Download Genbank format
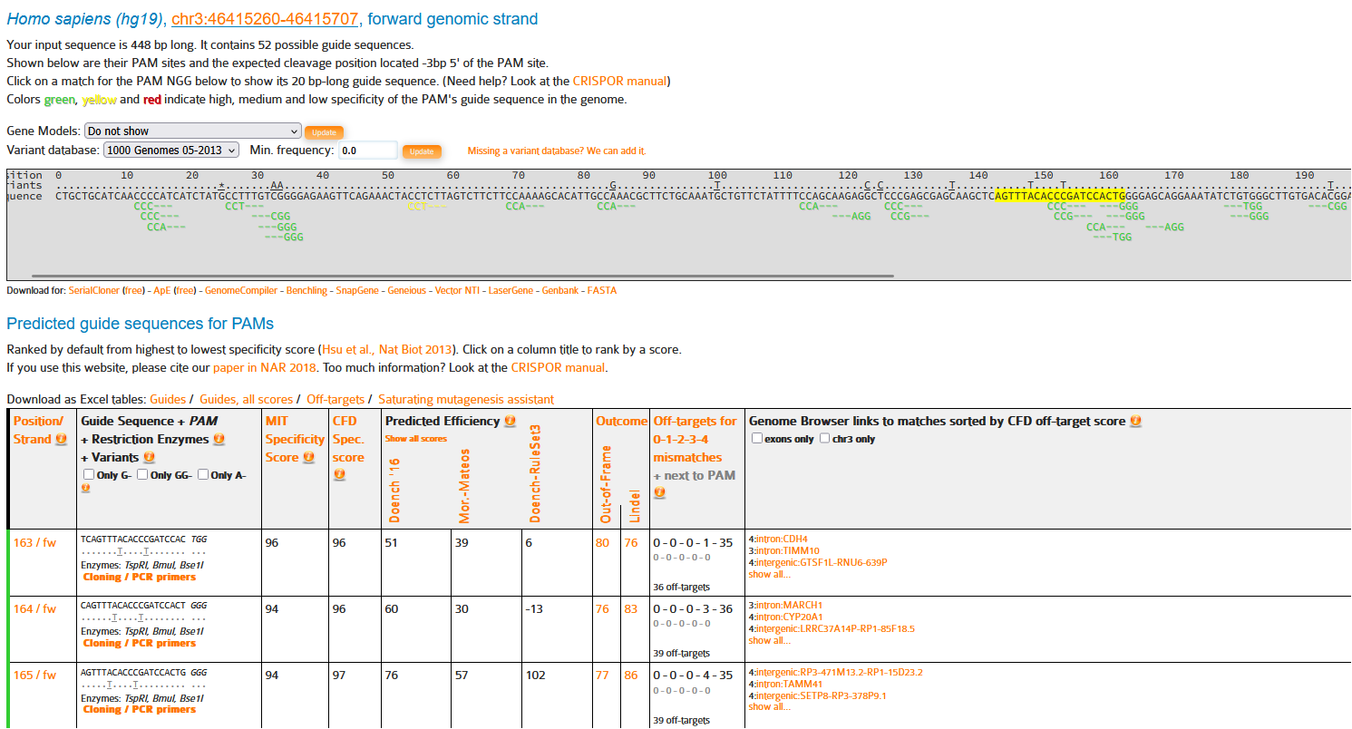Viewport: 1352px width, 729px height. 560,290
